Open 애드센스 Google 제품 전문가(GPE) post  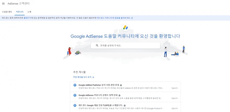pyautogui.click(x=101, y=105)
